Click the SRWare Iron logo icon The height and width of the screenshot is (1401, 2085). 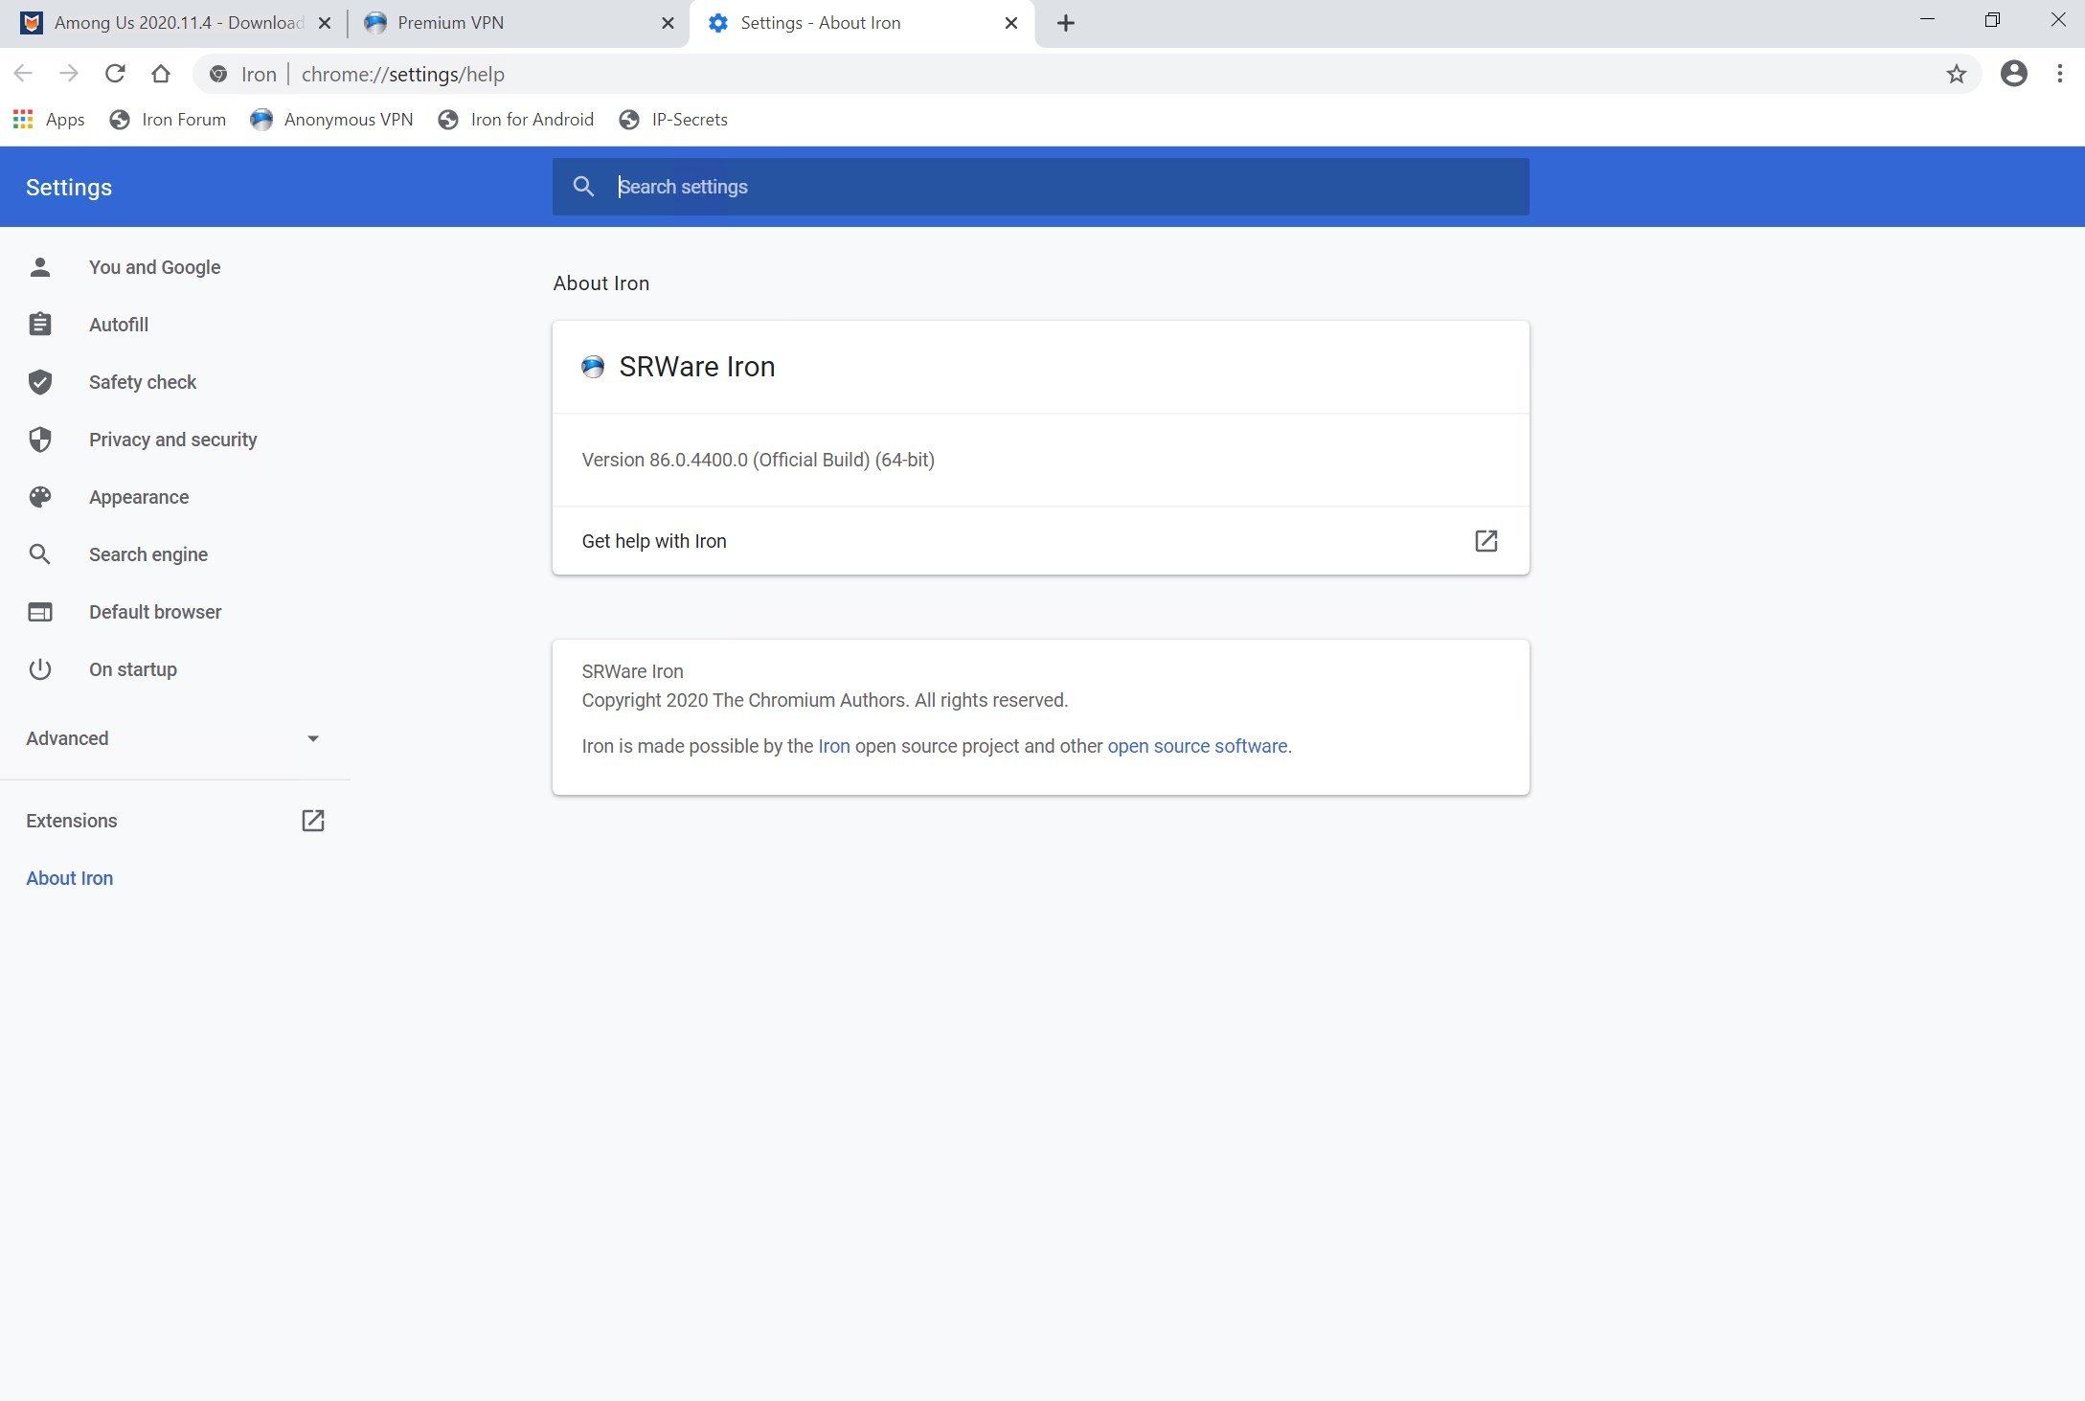593,367
